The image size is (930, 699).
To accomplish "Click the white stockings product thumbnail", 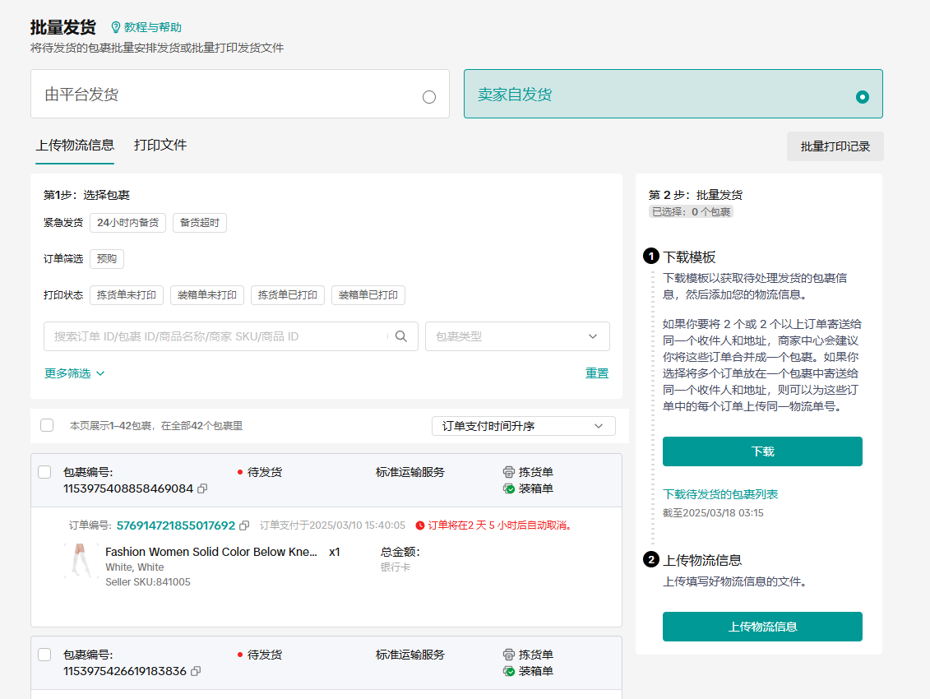I will tap(81, 561).
